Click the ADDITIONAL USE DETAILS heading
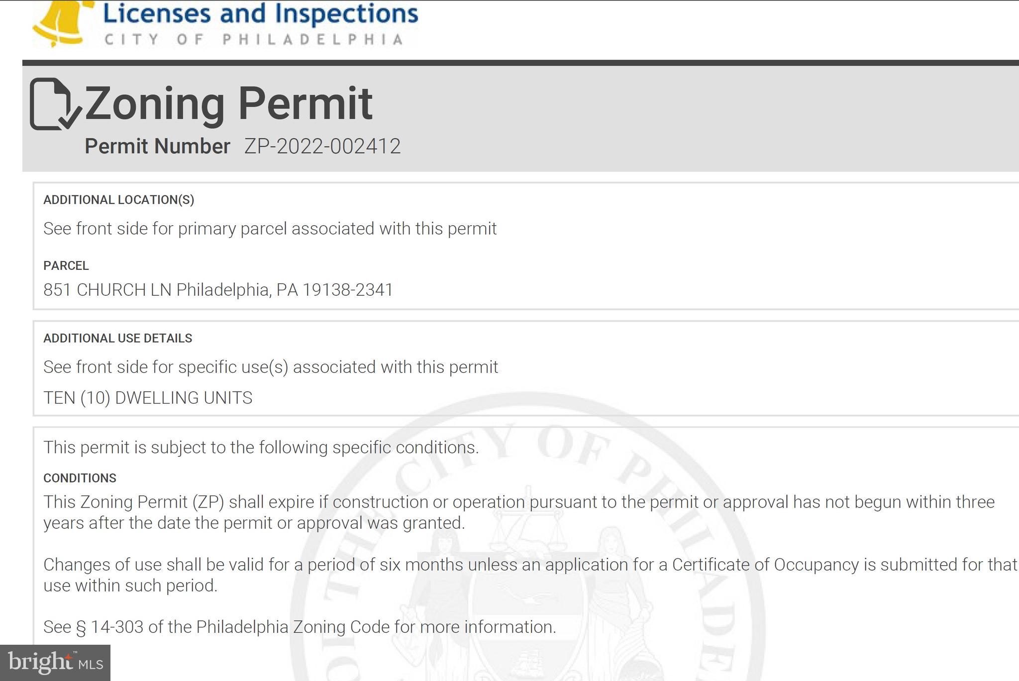1019x681 pixels. (x=117, y=339)
